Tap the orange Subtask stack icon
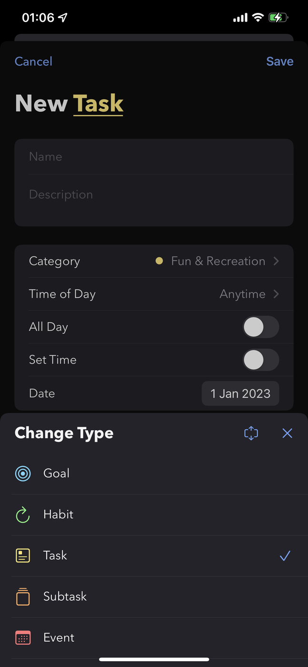Image resolution: width=308 pixels, height=667 pixels. coord(23,596)
